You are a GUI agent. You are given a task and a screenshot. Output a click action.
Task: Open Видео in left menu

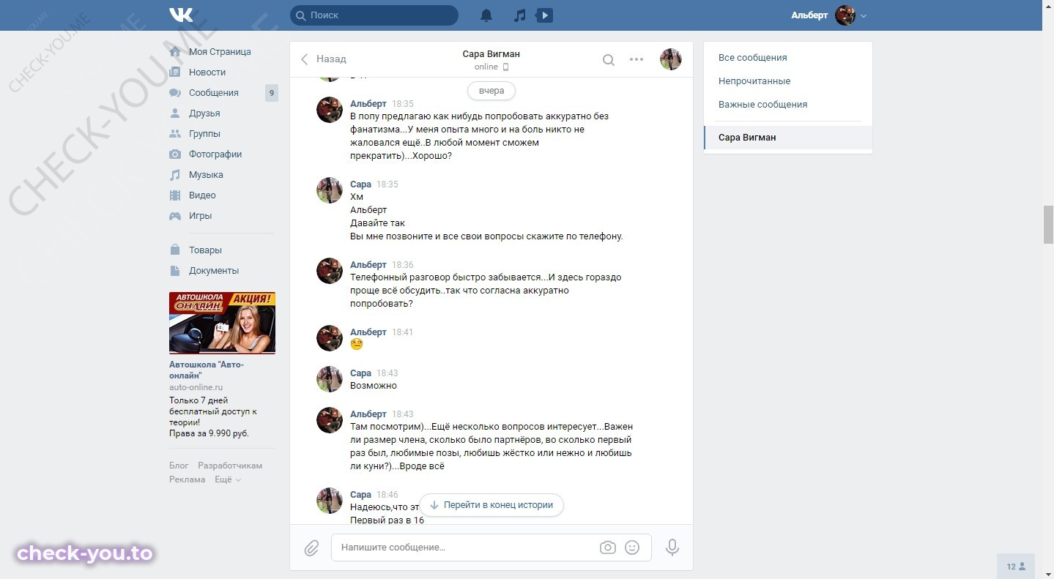point(202,195)
